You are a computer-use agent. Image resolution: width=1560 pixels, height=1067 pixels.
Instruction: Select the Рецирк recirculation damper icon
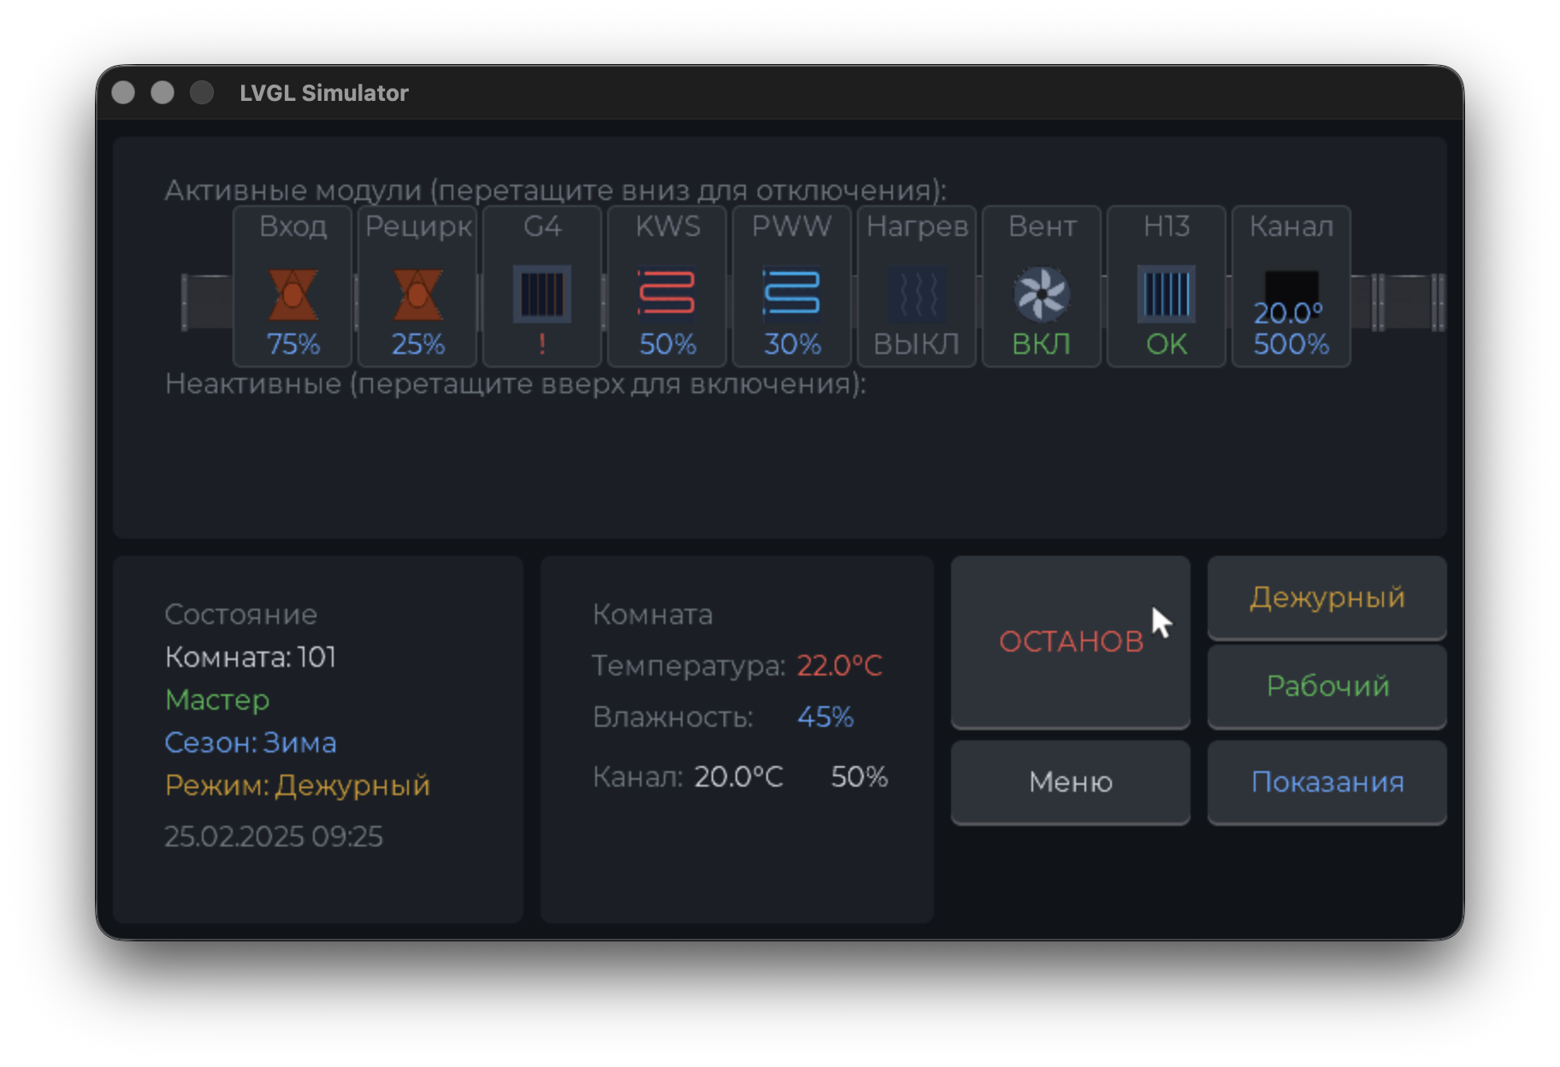tap(417, 294)
